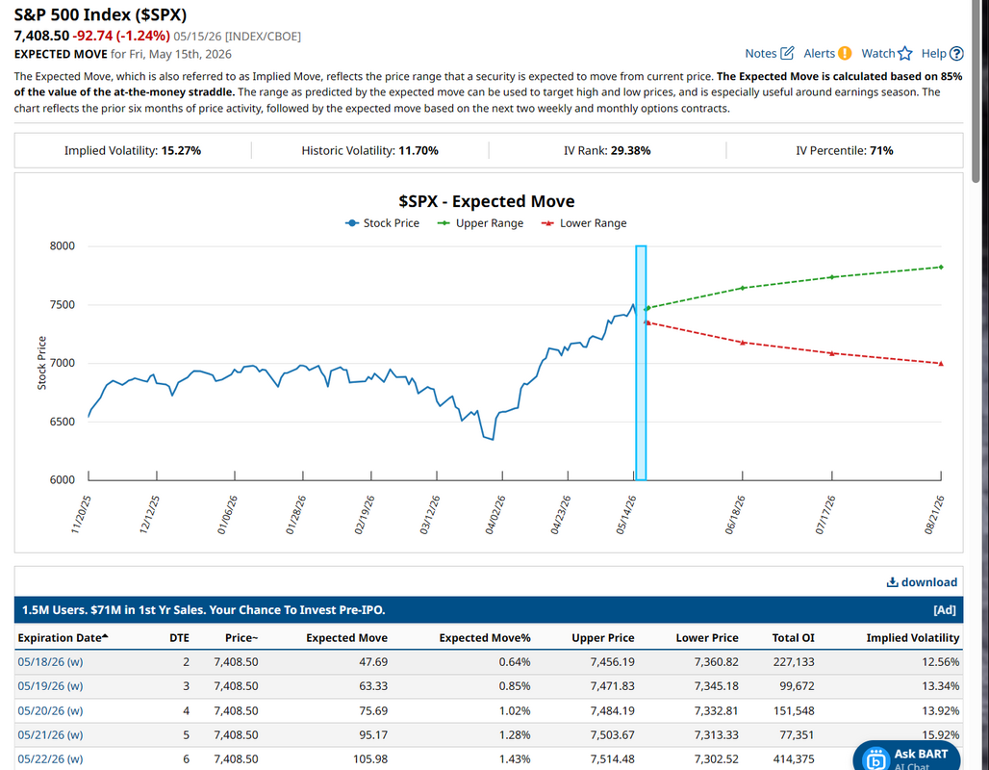Viewport: 989px width, 770px height.
Task: Open the 05/20/26 (w) expiration link
Action: [50, 710]
